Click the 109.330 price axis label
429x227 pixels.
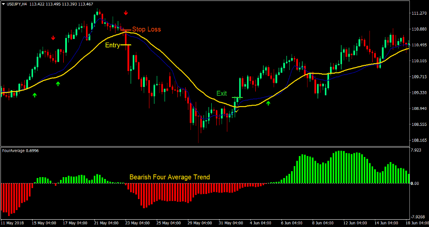418,93
